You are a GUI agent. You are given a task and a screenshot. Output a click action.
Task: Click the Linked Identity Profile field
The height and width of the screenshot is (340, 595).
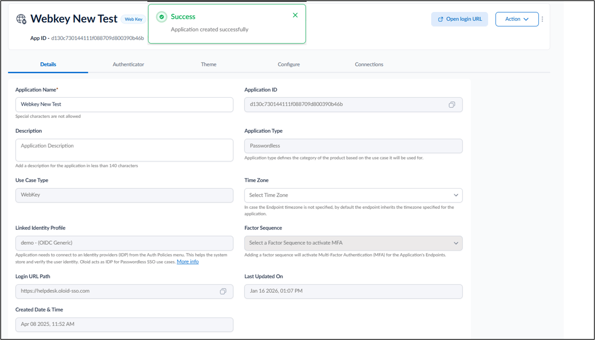coord(124,243)
